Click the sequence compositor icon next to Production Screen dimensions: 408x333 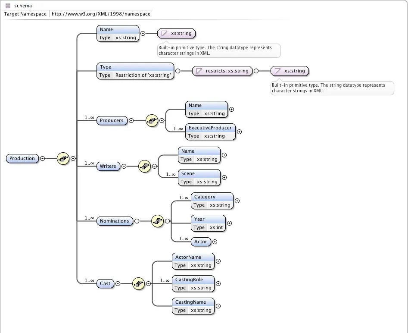point(63,159)
